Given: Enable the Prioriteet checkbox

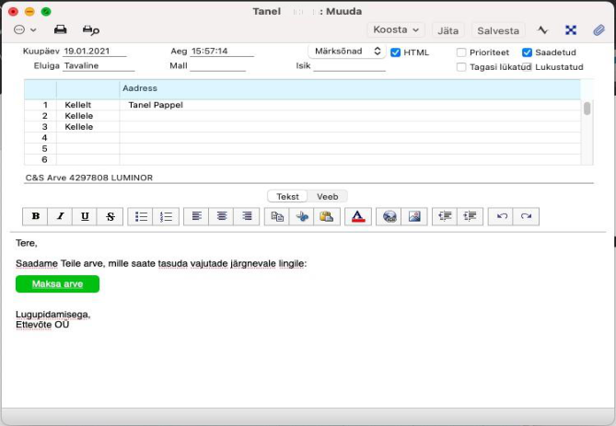Looking at the screenshot, I should (461, 52).
